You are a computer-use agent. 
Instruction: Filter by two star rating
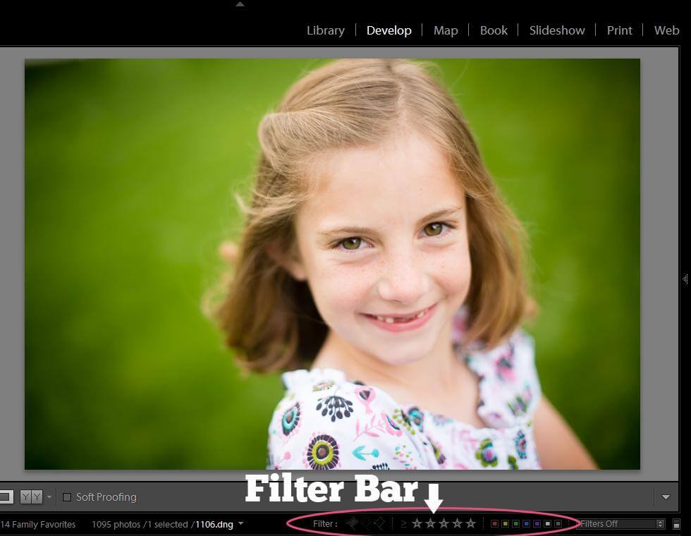(x=431, y=523)
